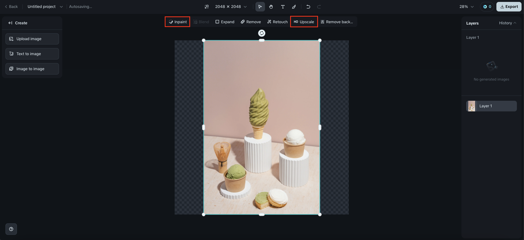Image resolution: width=524 pixels, height=240 pixels.
Task: Open the Untitled project name dropdown
Action: [x=45, y=7]
